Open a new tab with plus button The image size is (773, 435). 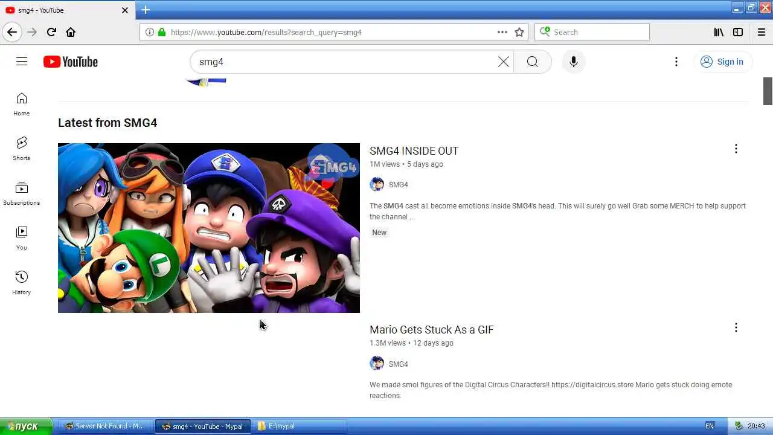coord(146,10)
